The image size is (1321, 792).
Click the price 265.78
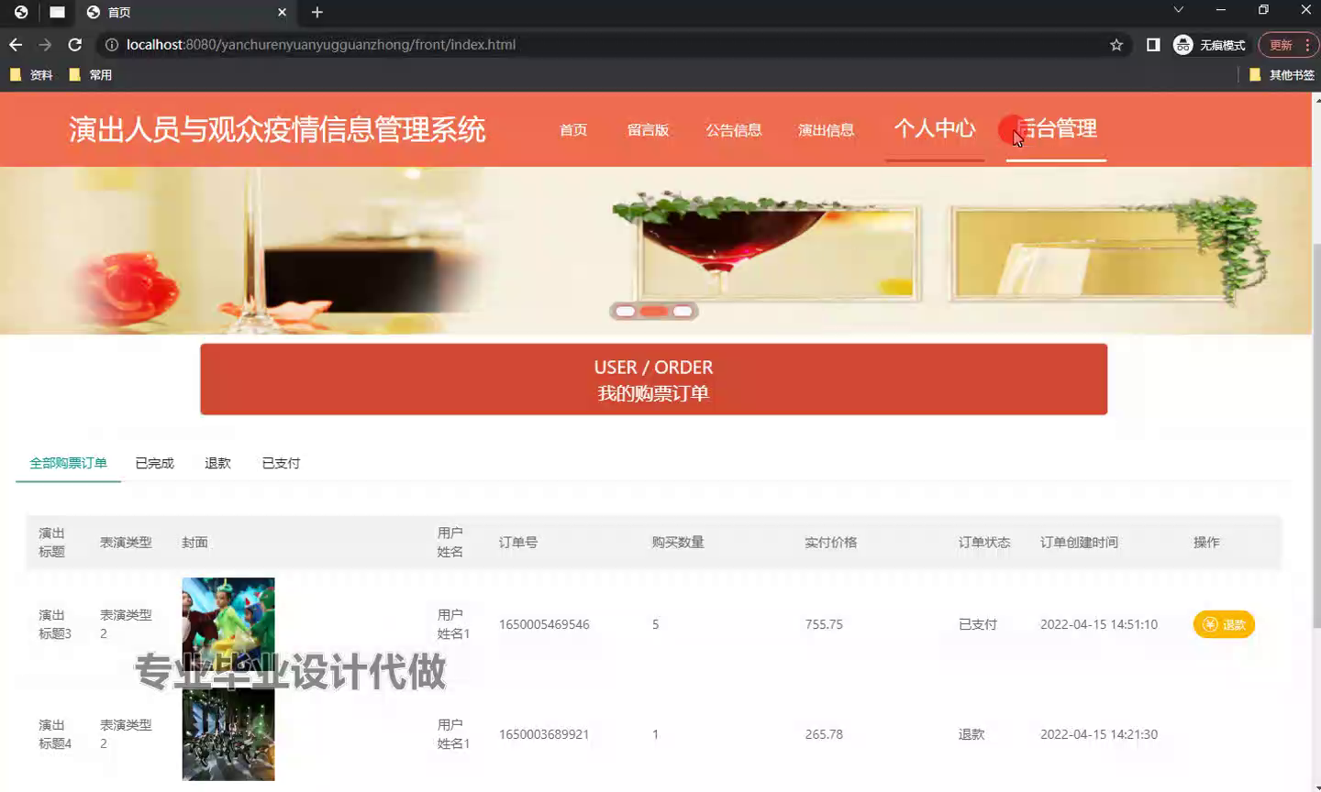tap(824, 734)
